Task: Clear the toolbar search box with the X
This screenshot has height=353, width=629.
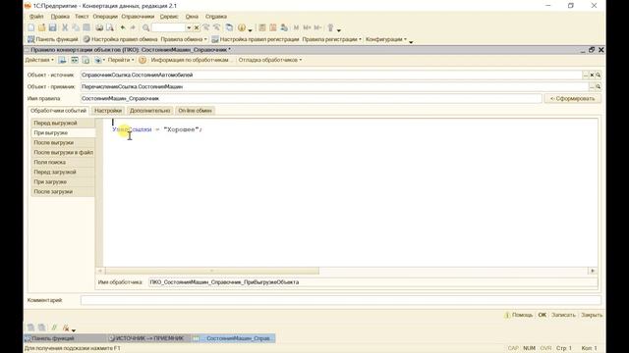Action: [x=197, y=27]
